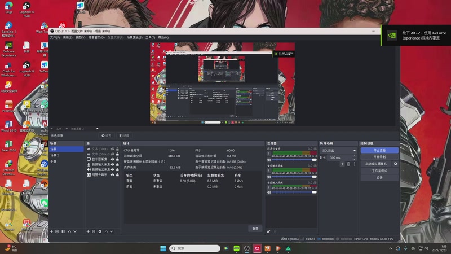The height and width of the screenshot is (254, 451).
Task: Zoom out preview with the minus icon
Action: 52,129
